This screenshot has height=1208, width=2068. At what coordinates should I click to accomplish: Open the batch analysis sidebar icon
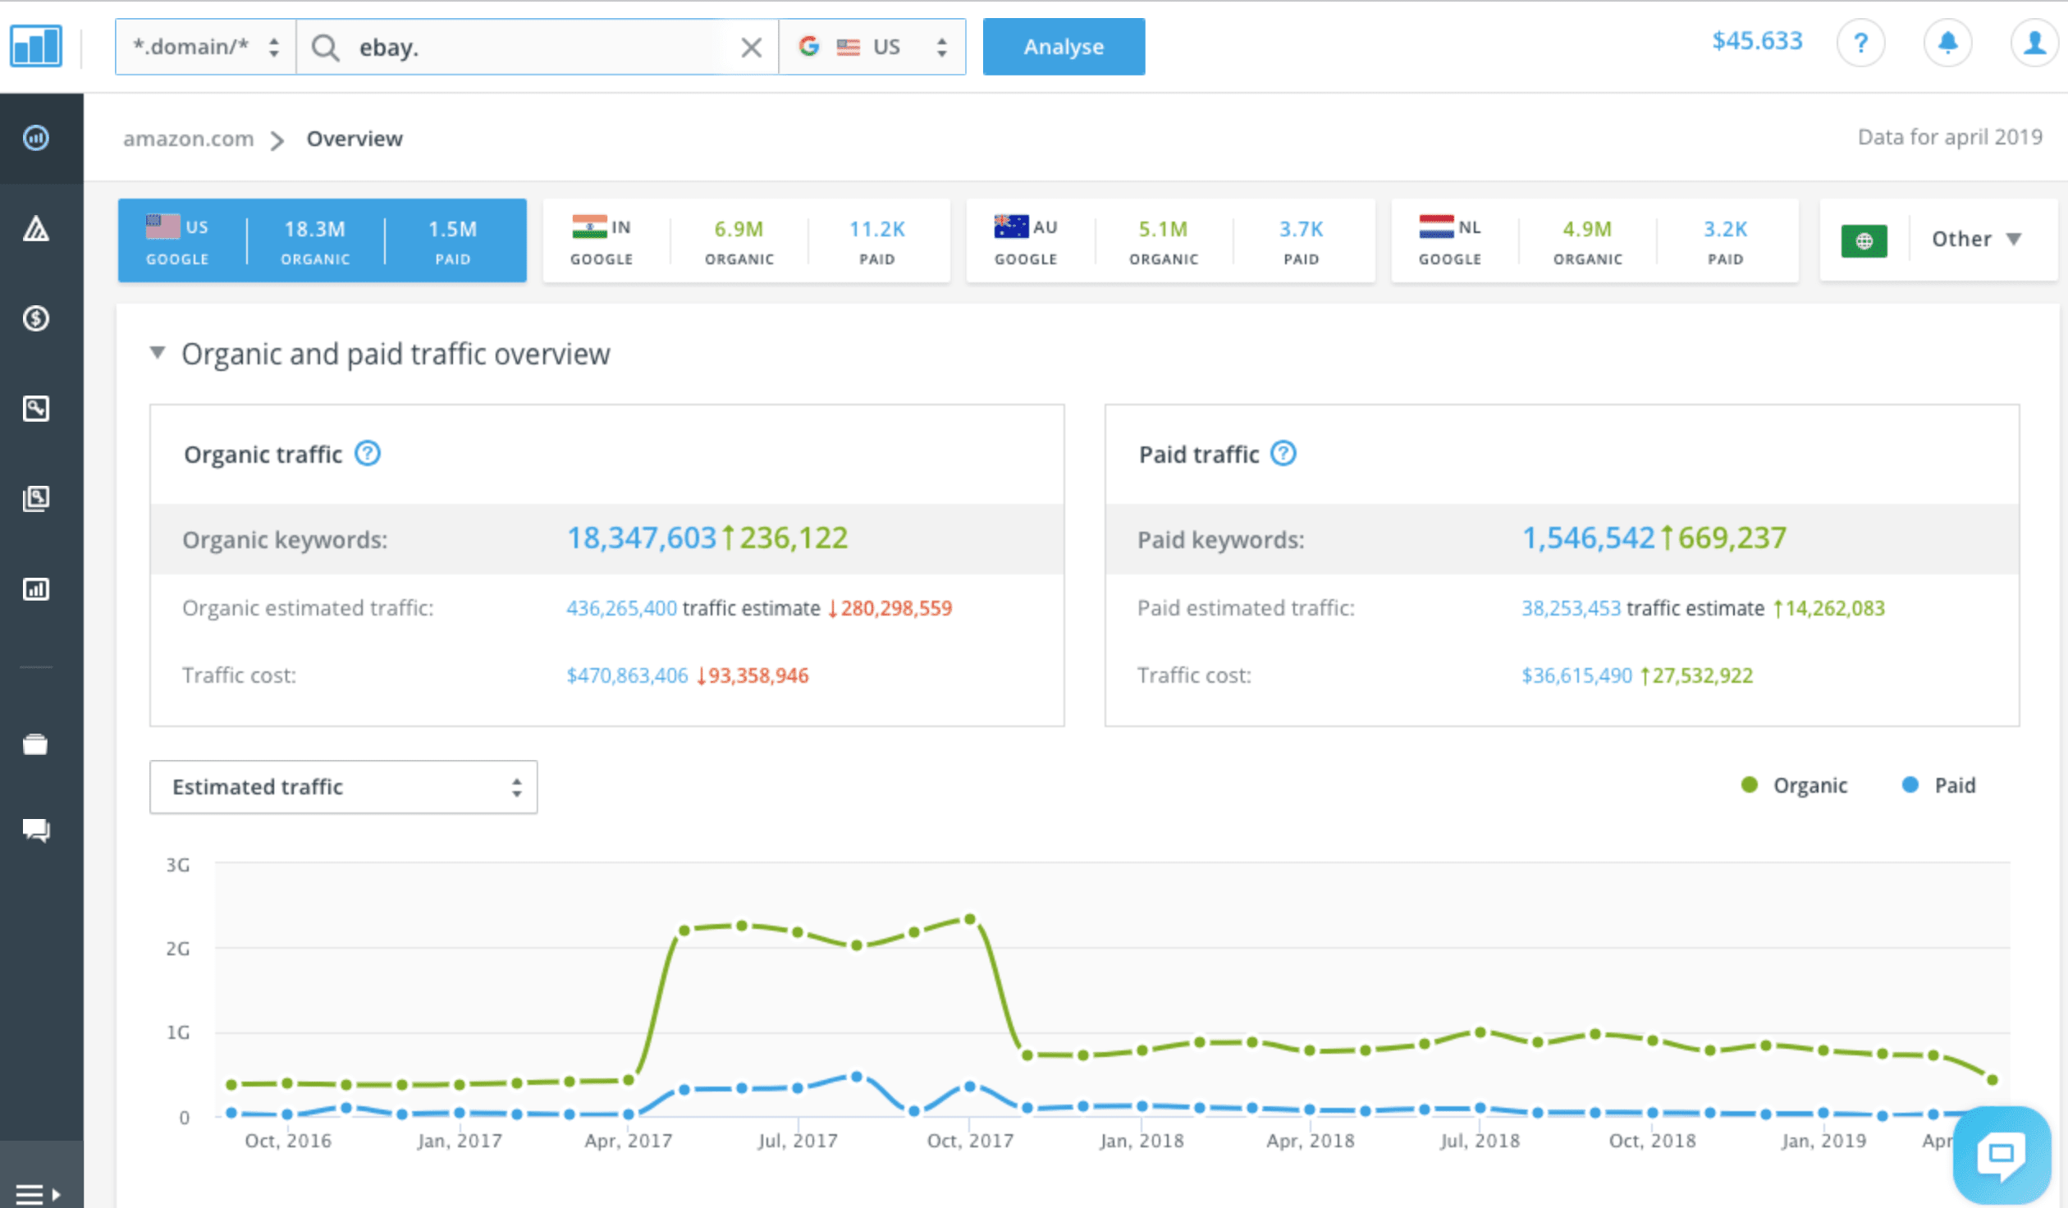[35, 498]
